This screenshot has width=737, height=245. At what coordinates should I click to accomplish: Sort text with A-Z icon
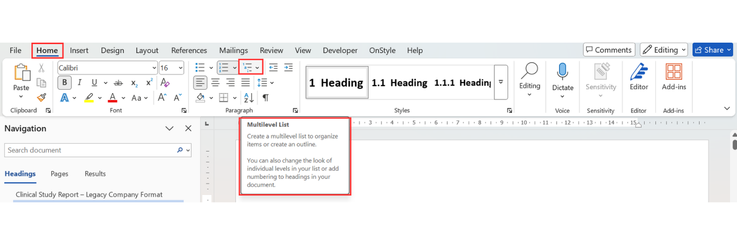249,98
